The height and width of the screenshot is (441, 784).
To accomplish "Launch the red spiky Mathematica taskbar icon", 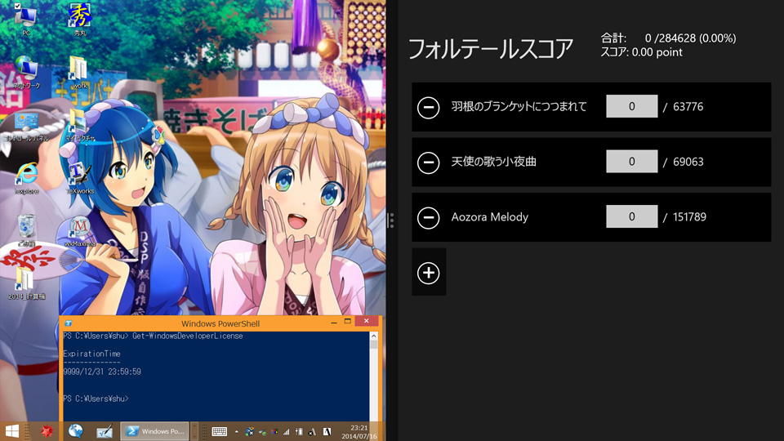I will pos(47,431).
